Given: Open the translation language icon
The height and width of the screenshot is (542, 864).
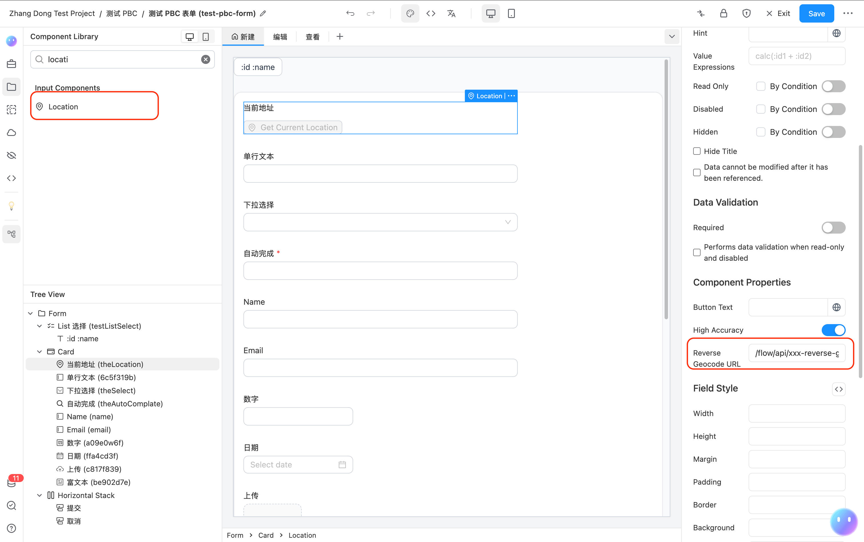Looking at the screenshot, I should pos(451,14).
